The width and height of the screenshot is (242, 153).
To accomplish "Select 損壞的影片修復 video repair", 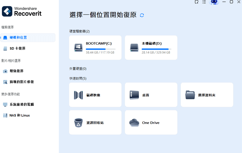I will coord(22,82).
